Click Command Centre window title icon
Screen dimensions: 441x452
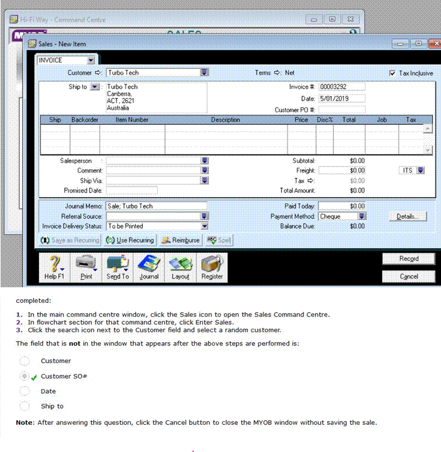pos(13,20)
